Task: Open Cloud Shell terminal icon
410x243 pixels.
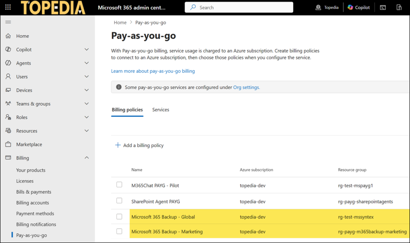Action: coord(383,8)
